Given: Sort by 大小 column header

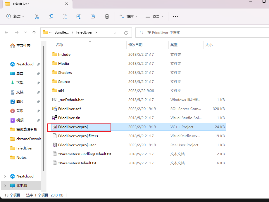Looking at the screenshot, I should click(x=209, y=45).
